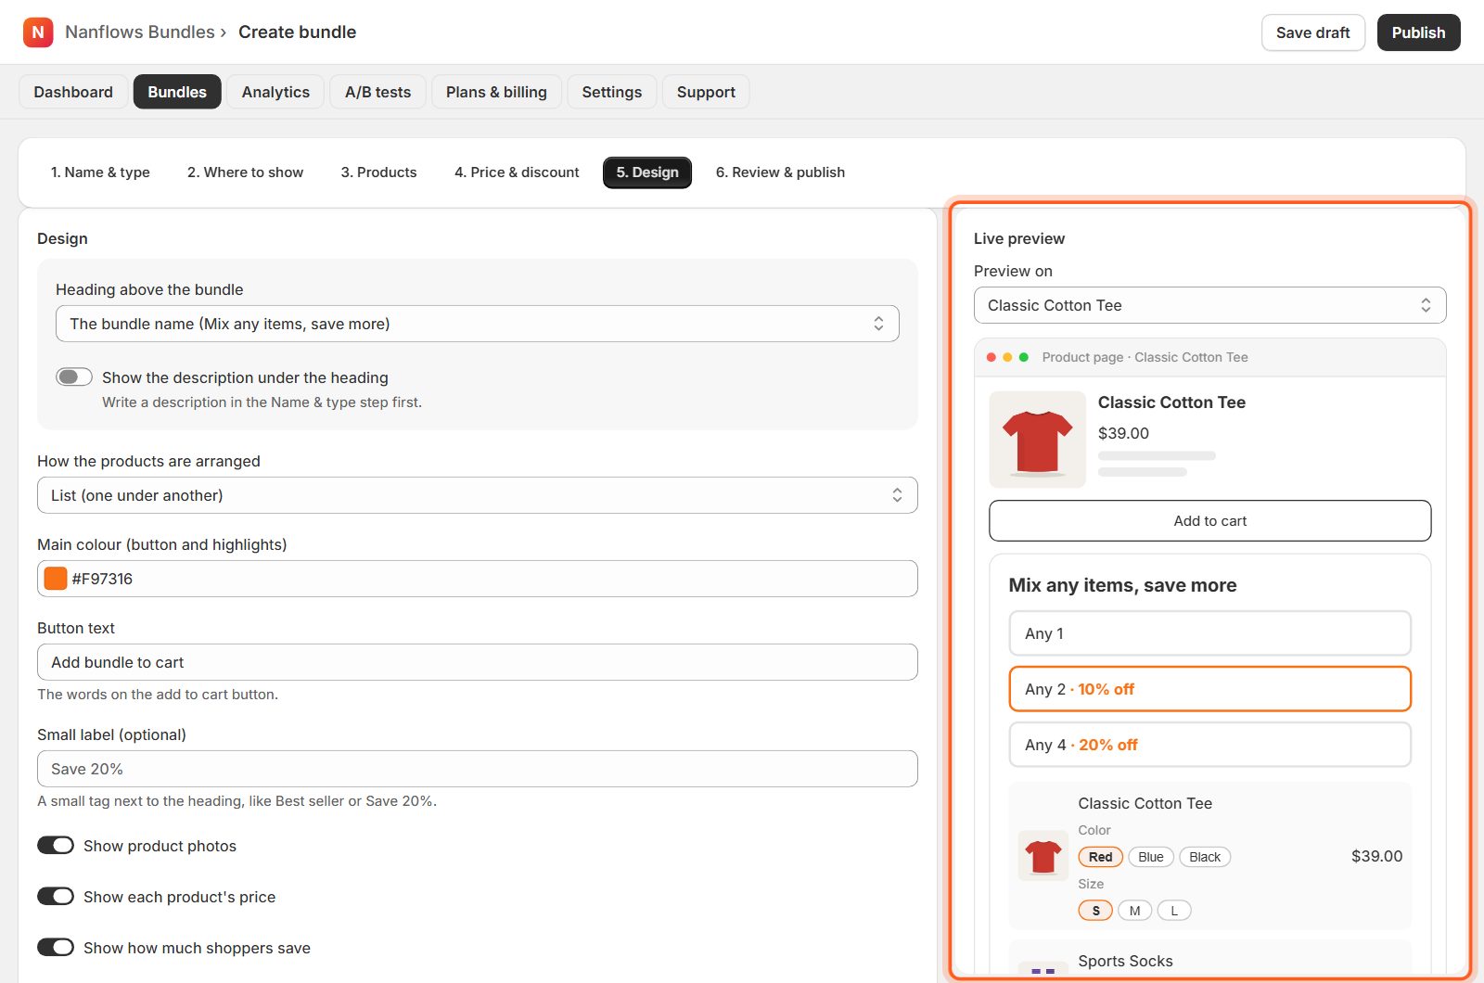Choose size L chip
Viewport: 1484px width, 983px height.
(x=1174, y=911)
